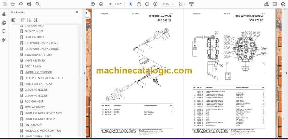Click the share link icon
288x139 pixels.
pyautogui.click(x=267, y=4)
